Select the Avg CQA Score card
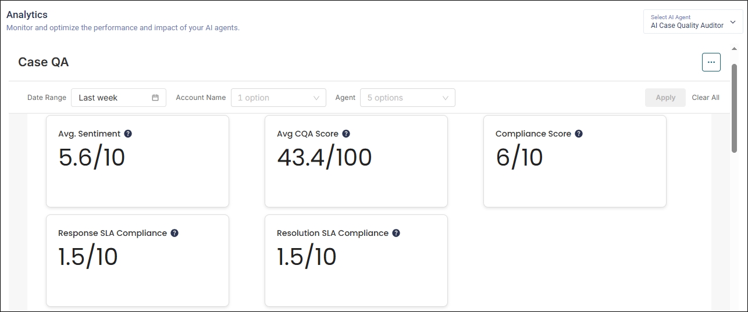Image resolution: width=748 pixels, height=312 pixels. 356,168
